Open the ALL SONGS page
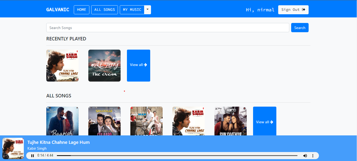This screenshot has width=357, height=161. pos(104,10)
